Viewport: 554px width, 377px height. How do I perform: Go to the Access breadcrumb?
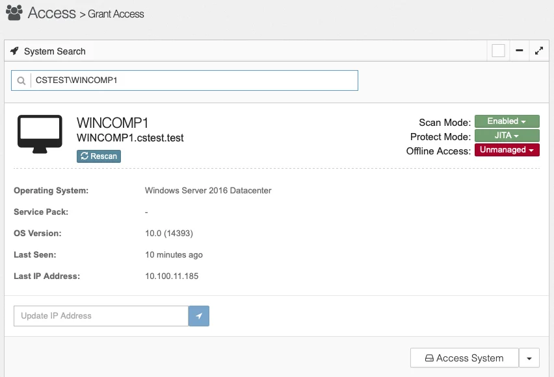pos(52,13)
